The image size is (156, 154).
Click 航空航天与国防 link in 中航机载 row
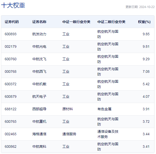[x=108, y=84]
